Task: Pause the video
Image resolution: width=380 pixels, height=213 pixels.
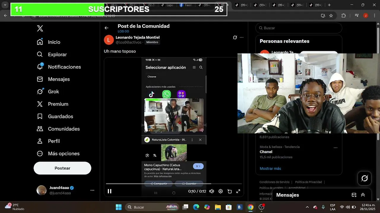Action: [110, 191]
